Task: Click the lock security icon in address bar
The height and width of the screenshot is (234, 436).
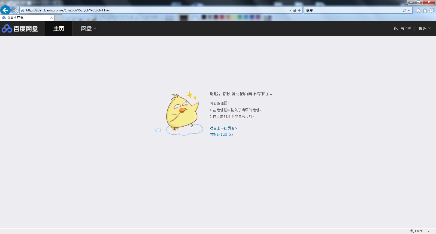Action: tap(295, 10)
